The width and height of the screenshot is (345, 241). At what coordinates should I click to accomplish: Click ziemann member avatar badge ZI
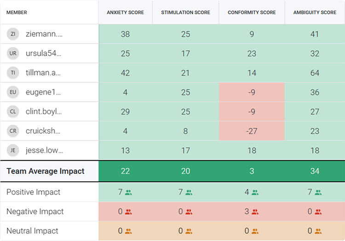pyautogui.click(x=13, y=34)
